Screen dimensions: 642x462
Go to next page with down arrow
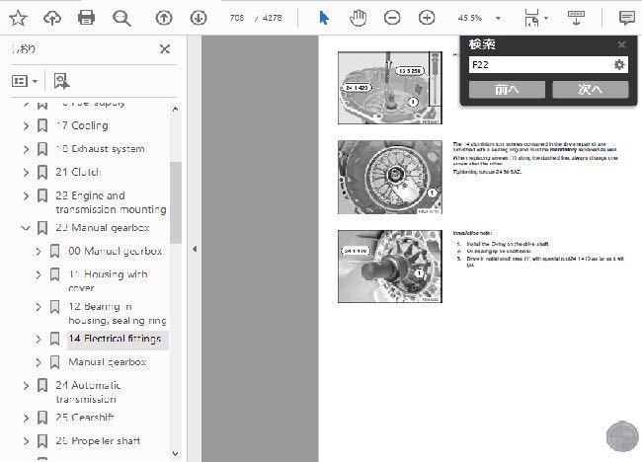pos(199,18)
